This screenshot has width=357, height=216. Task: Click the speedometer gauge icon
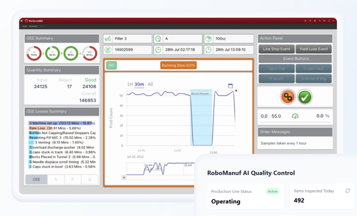[295, 116]
